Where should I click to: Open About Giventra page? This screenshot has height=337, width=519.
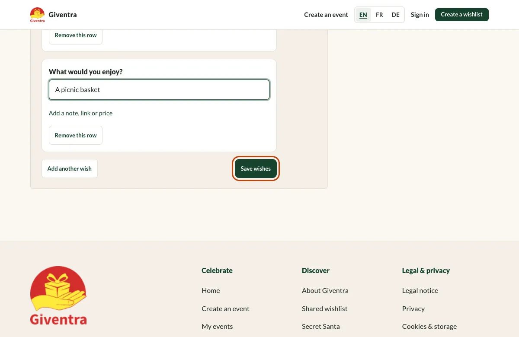pos(325,291)
